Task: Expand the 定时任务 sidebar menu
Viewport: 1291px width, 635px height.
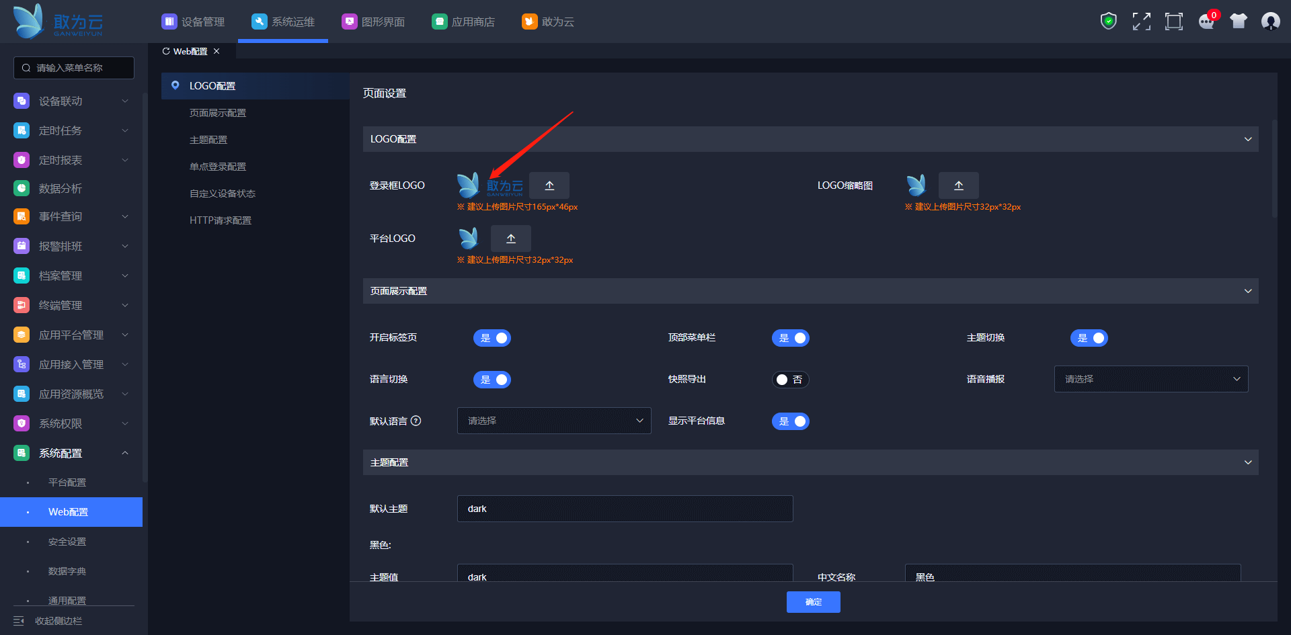Action: click(71, 130)
